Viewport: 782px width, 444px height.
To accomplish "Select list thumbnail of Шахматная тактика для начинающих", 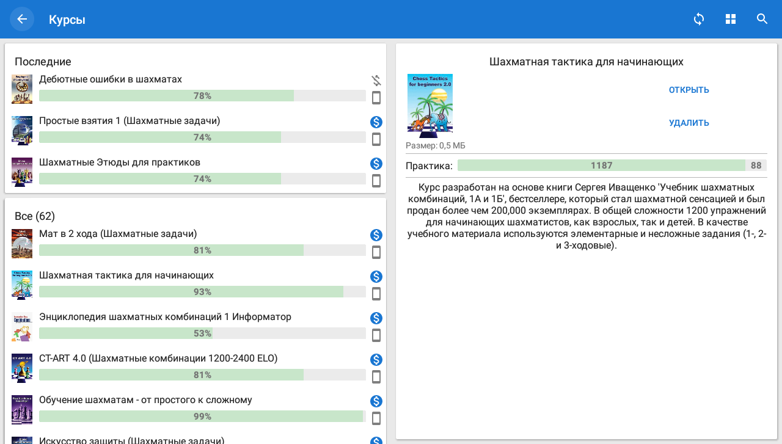I will coord(22,285).
